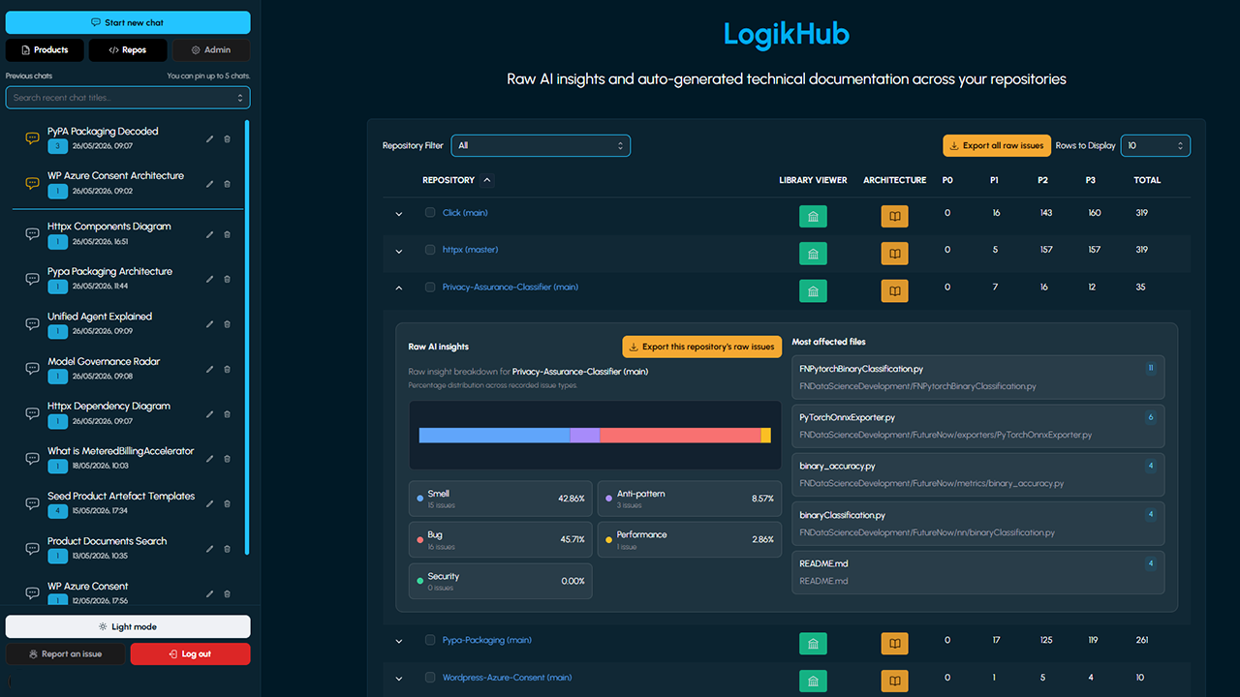Screen dimensions: 1240x697
Task: Click the blue Smell segment of distribution bar
Action: pos(494,436)
